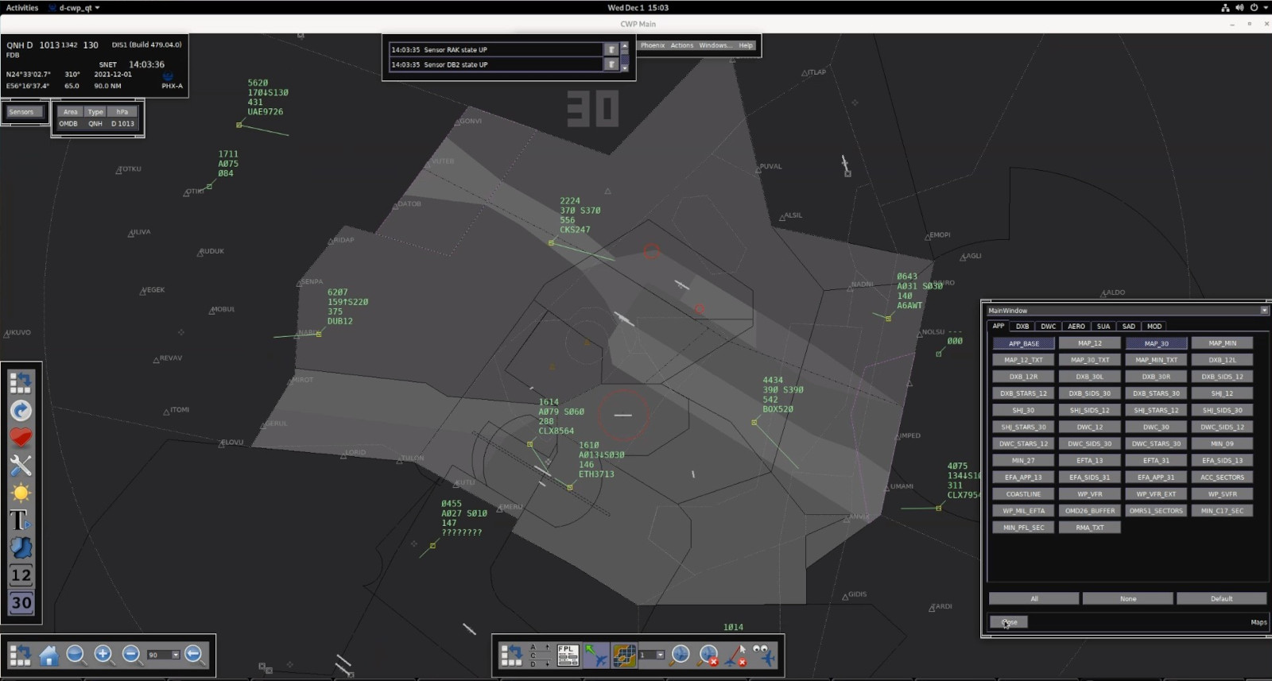Click layout swap icon in bottom-left zoom toolbar
This screenshot has height=681, width=1272.
20,655
